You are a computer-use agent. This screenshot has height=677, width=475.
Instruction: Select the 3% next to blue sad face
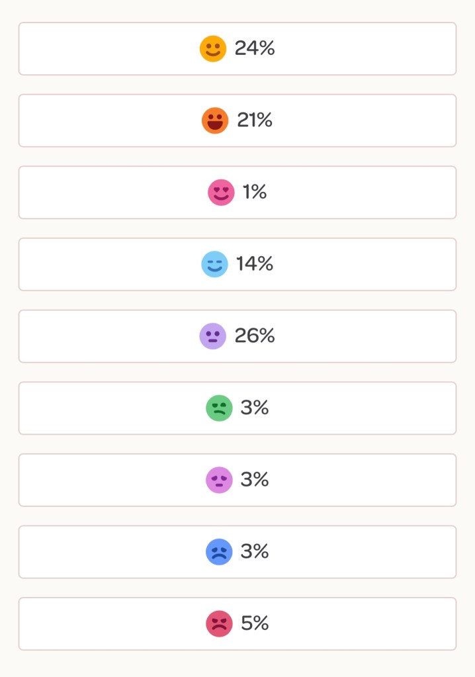(x=255, y=552)
